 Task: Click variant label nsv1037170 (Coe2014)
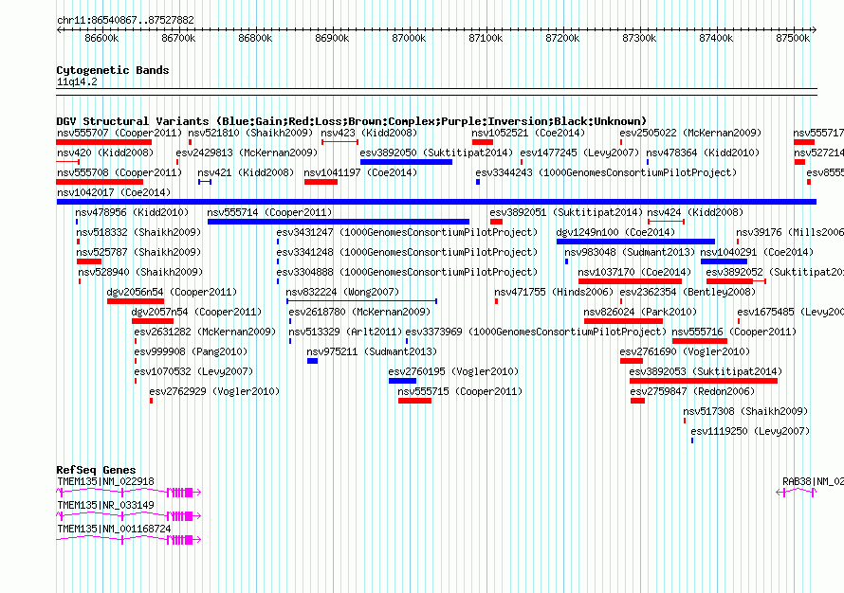pyautogui.click(x=634, y=272)
